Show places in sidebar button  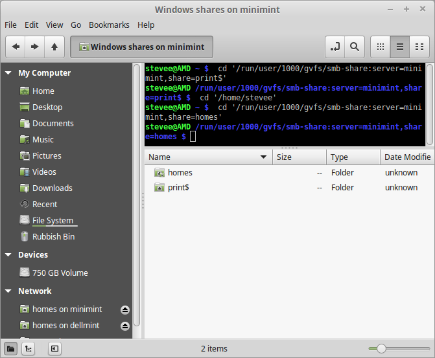tap(11, 348)
